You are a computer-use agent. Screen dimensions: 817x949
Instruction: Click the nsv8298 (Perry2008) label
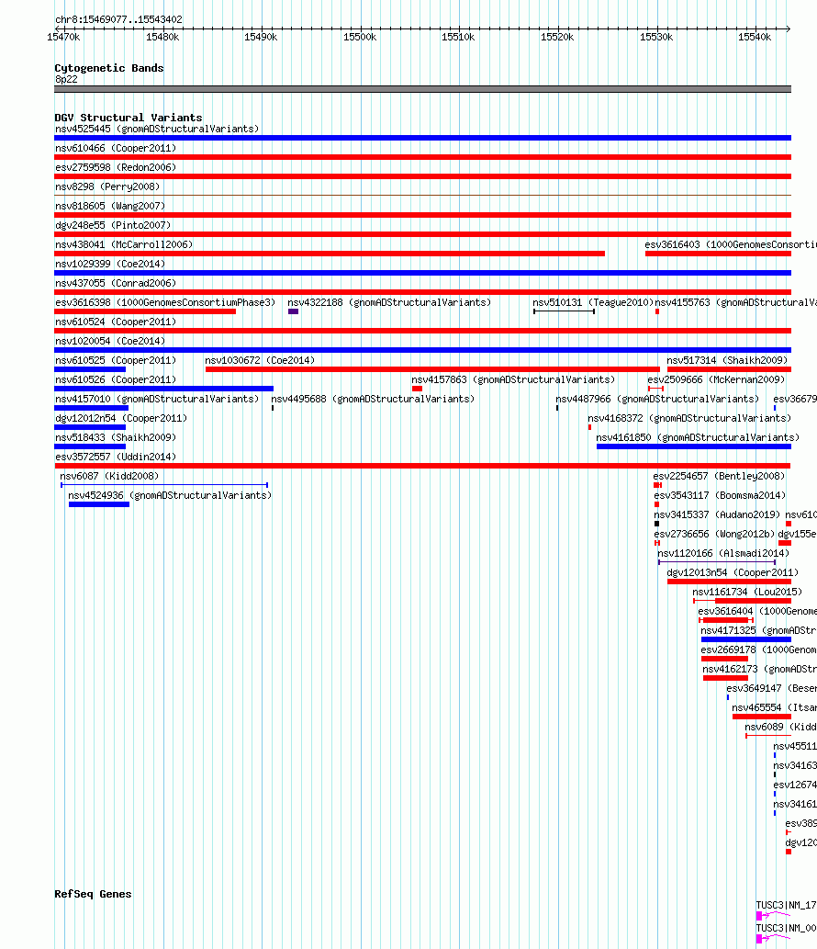[x=107, y=187]
